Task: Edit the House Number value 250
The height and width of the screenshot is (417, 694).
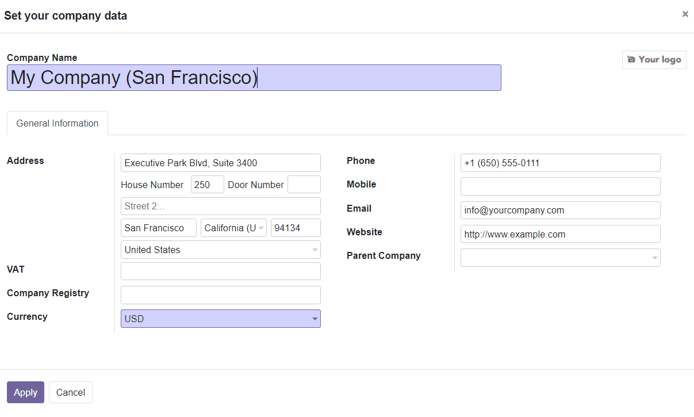Action: coord(207,184)
